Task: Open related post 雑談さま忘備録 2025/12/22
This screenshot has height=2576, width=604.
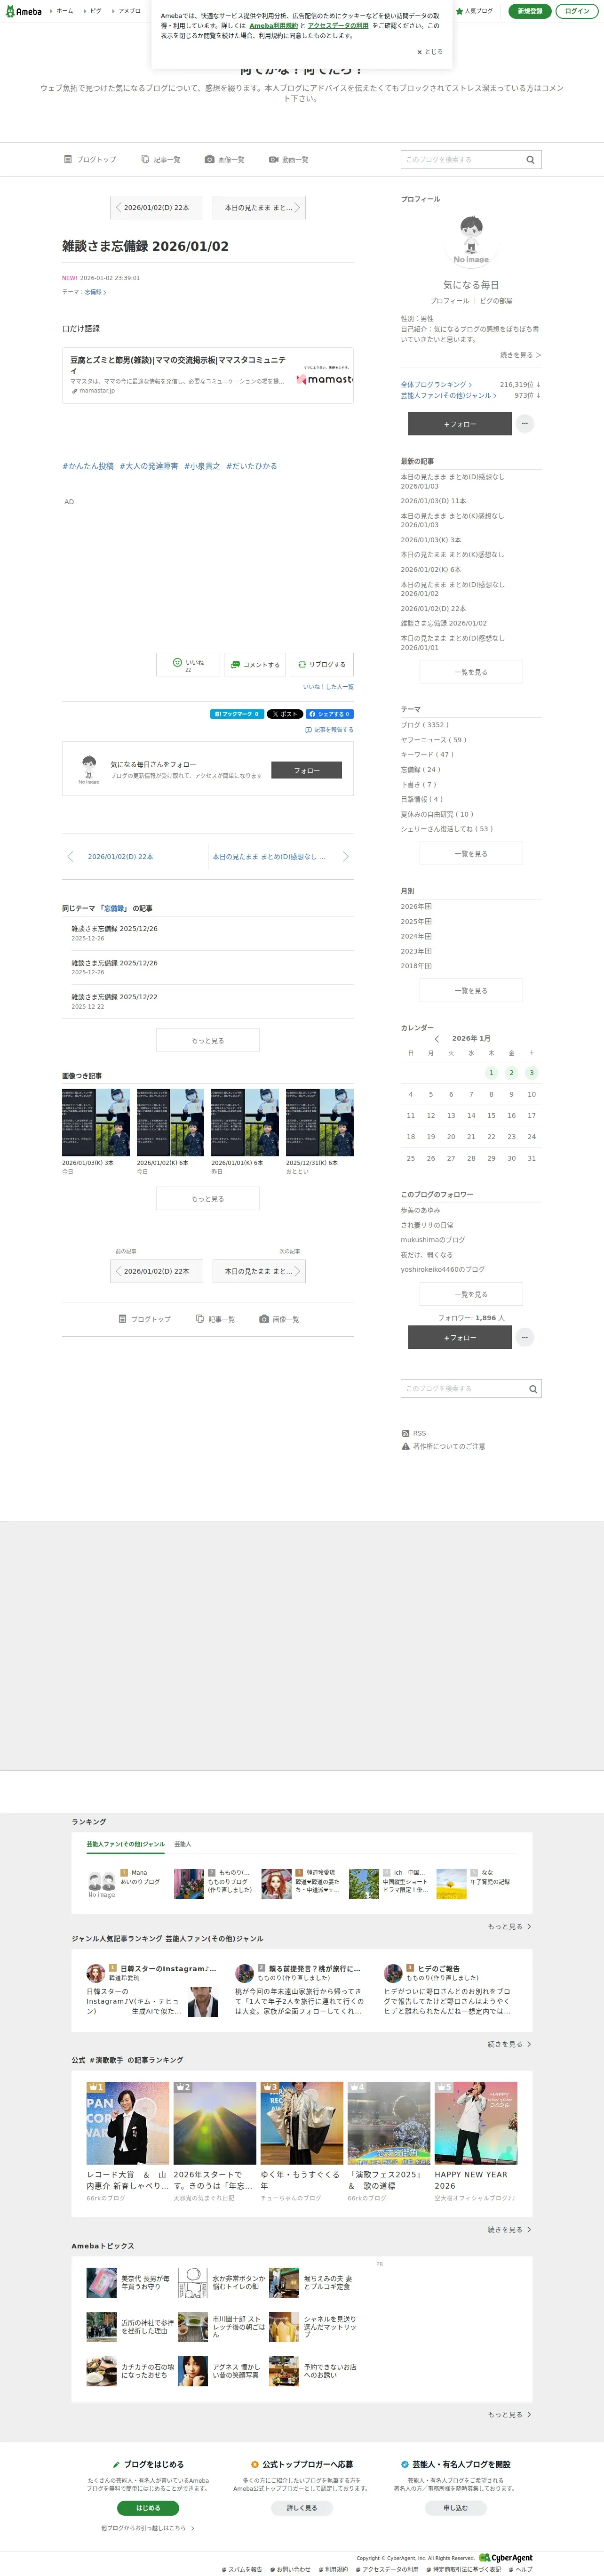Action: click(x=114, y=997)
